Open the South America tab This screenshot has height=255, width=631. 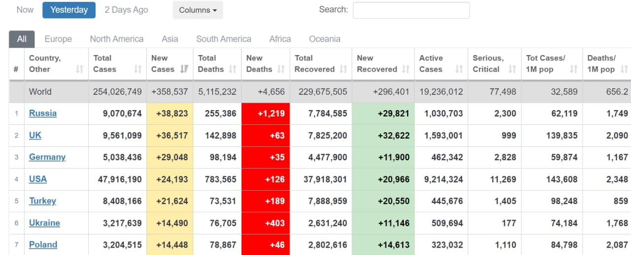pos(223,39)
